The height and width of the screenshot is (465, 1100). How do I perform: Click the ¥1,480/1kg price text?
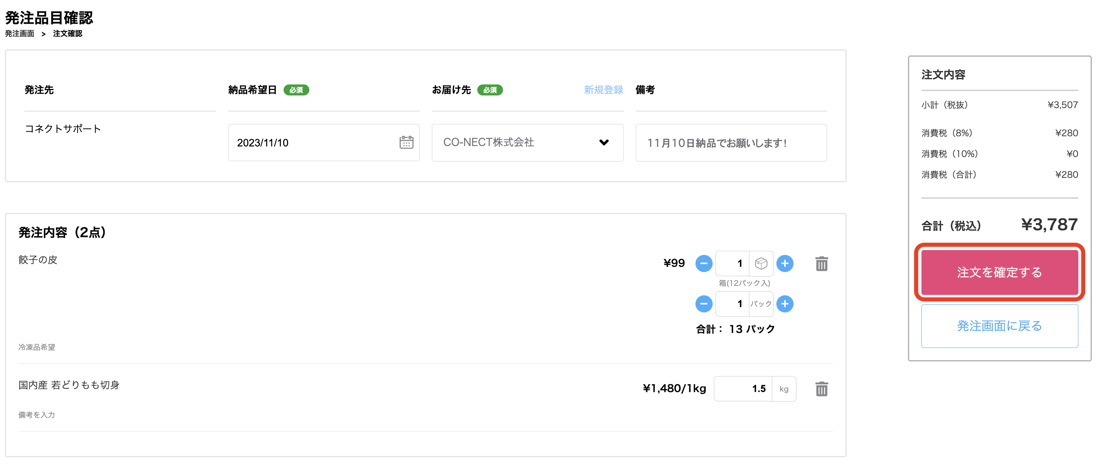pos(674,389)
